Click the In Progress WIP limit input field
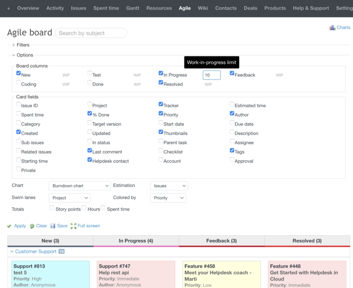 click(211, 75)
